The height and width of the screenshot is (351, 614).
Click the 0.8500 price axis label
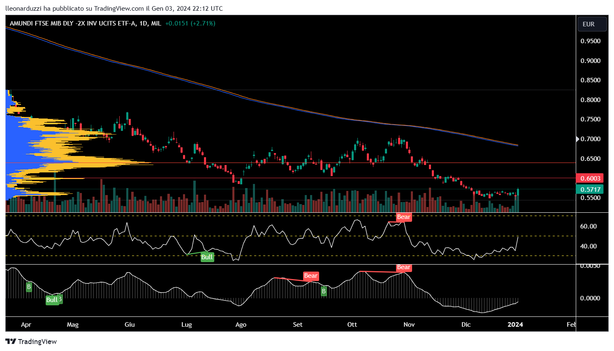point(591,80)
